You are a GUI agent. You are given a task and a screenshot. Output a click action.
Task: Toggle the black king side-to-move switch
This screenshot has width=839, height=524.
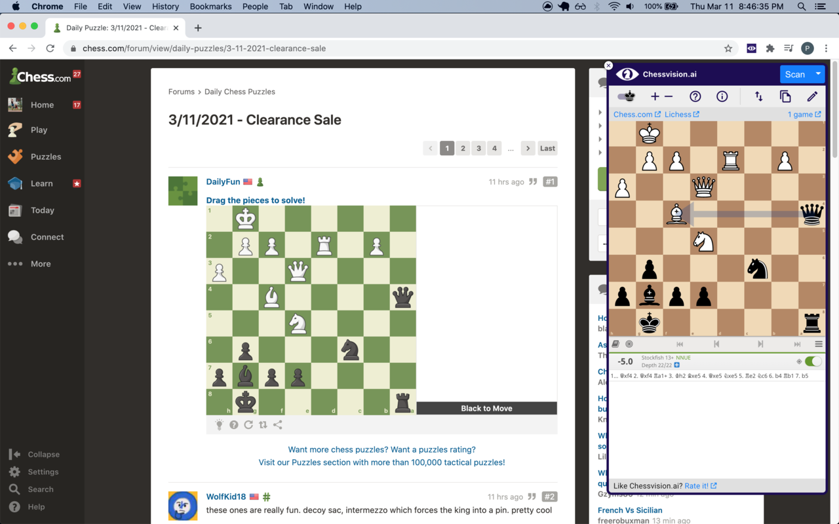click(x=627, y=96)
